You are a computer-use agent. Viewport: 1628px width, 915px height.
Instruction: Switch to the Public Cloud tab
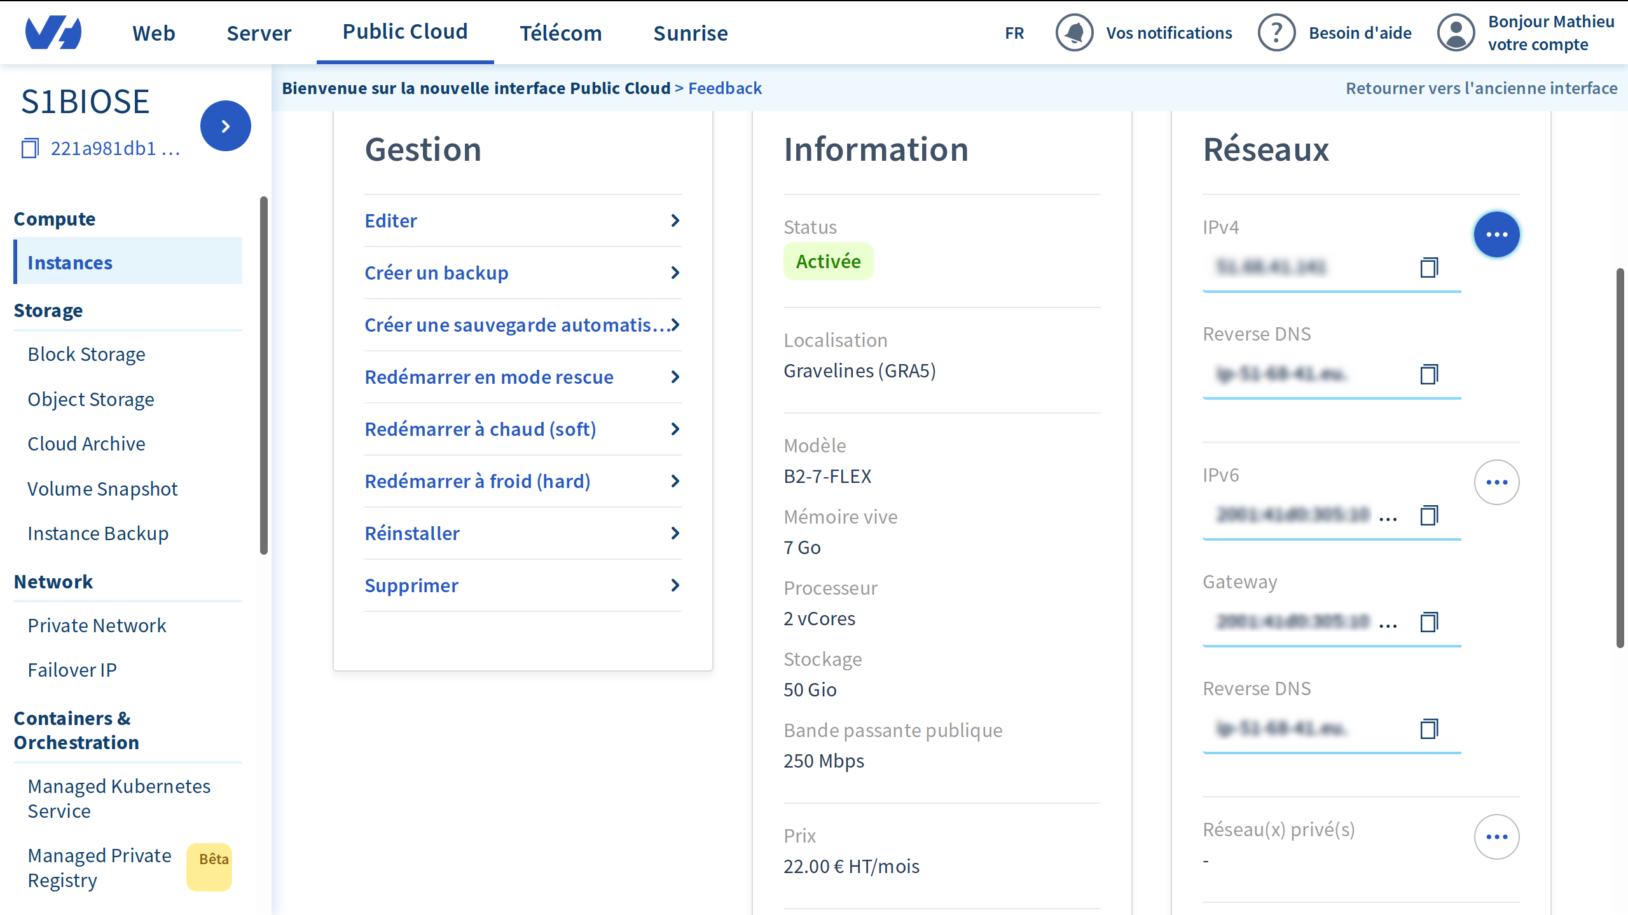[405, 32]
